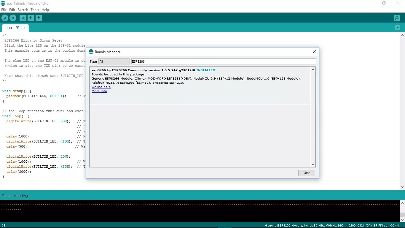Viewport: 405px width, 228px height.
Task: Click the Generic ESP8266 Module board status text
Action: (332, 225)
